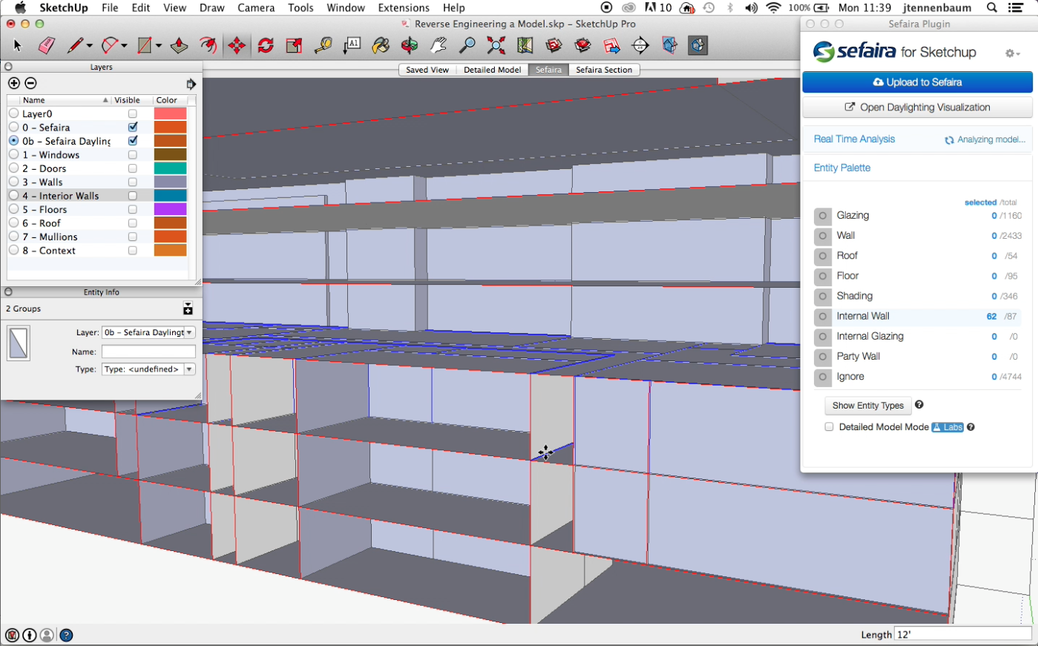This screenshot has width=1038, height=646.
Task: Pick the Rotate tool in toolbar
Action: pyautogui.click(x=266, y=46)
